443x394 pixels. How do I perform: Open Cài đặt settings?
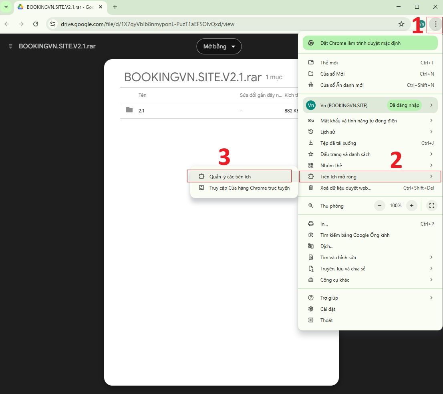371,309
